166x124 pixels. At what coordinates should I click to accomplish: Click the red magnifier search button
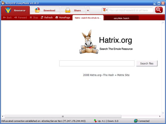click(x=159, y=10)
